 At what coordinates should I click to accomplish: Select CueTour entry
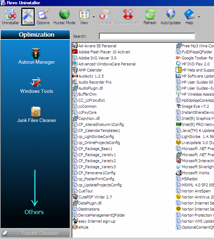coord(83,191)
